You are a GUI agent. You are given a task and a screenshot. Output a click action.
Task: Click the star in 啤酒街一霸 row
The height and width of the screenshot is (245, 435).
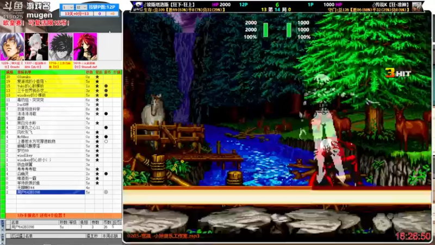click(97, 179)
